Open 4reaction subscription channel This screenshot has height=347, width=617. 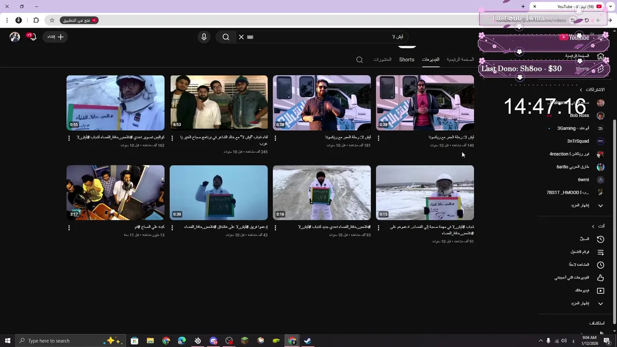pyautogui.click(x=569, y=154)
